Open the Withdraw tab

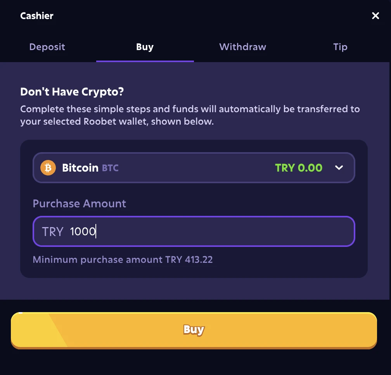click(243, 47)
